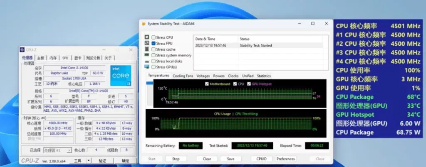The height and width of the screenshot is (167, 426).
Task: Enable the Stress GPU(s) checkbox
Action: (x=154, y=67)
